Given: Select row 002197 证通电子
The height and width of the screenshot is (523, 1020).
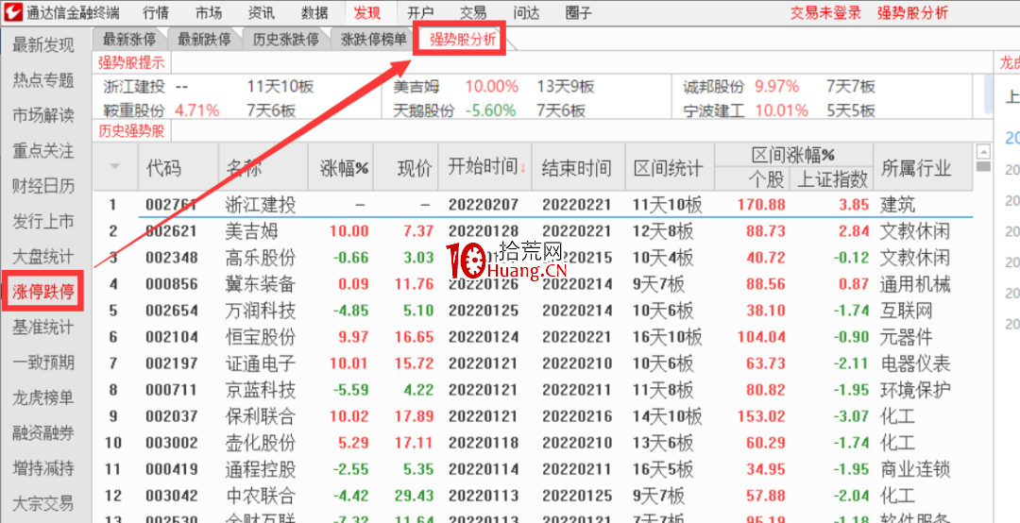Looking at the screenshot, I should point(533,363).
